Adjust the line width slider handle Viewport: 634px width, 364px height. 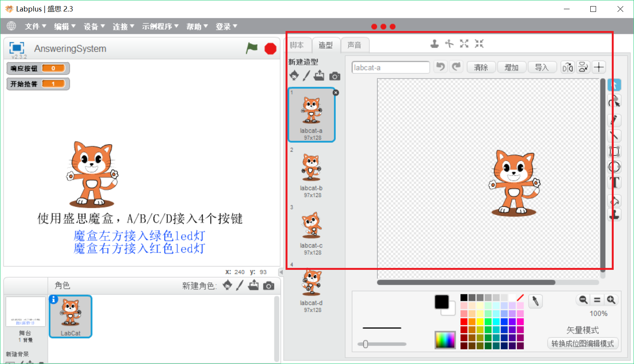pyautogui.click(x=366, y=344)
